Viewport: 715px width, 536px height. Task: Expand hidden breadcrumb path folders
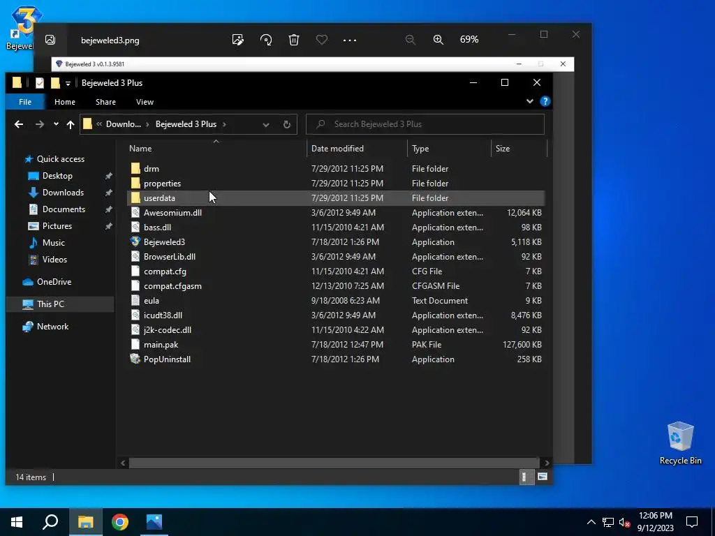(99, 124)
